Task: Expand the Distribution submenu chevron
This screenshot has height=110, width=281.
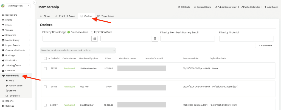Action: [x=30, y=60]
